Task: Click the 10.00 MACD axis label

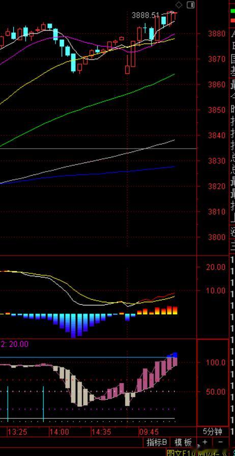Action: point(216,291)
